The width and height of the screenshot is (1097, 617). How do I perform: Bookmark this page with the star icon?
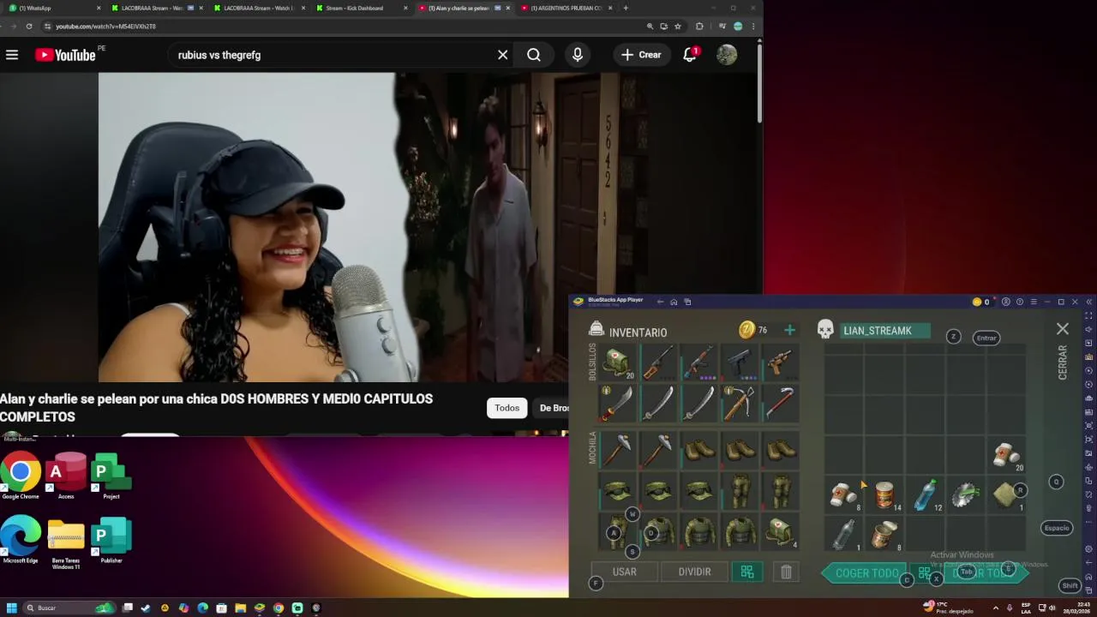tap(677, 26)
